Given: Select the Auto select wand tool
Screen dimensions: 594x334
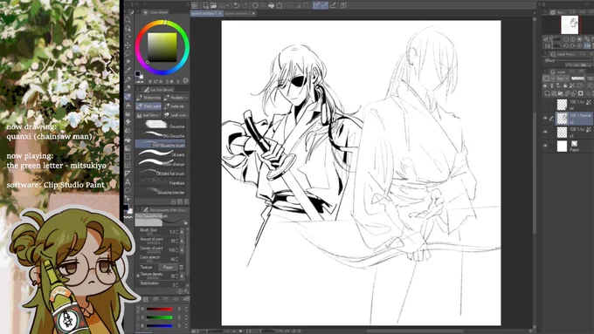Looking at the screenshot, I should coord(128,62).
